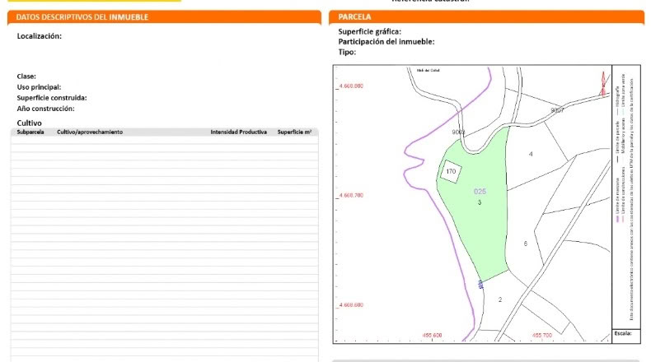Screen dimensions: 651x362
Task: Select the 455.700 coordinate label
Action: coord(541,335)
